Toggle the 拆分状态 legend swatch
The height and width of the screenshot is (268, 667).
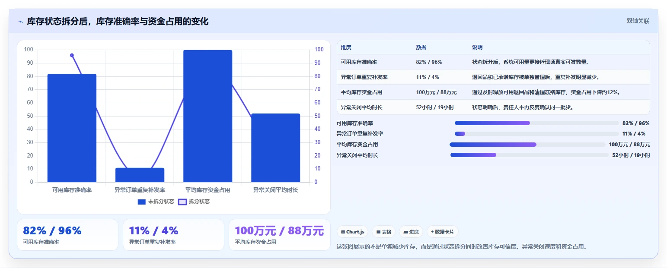[x=182, y=202]
